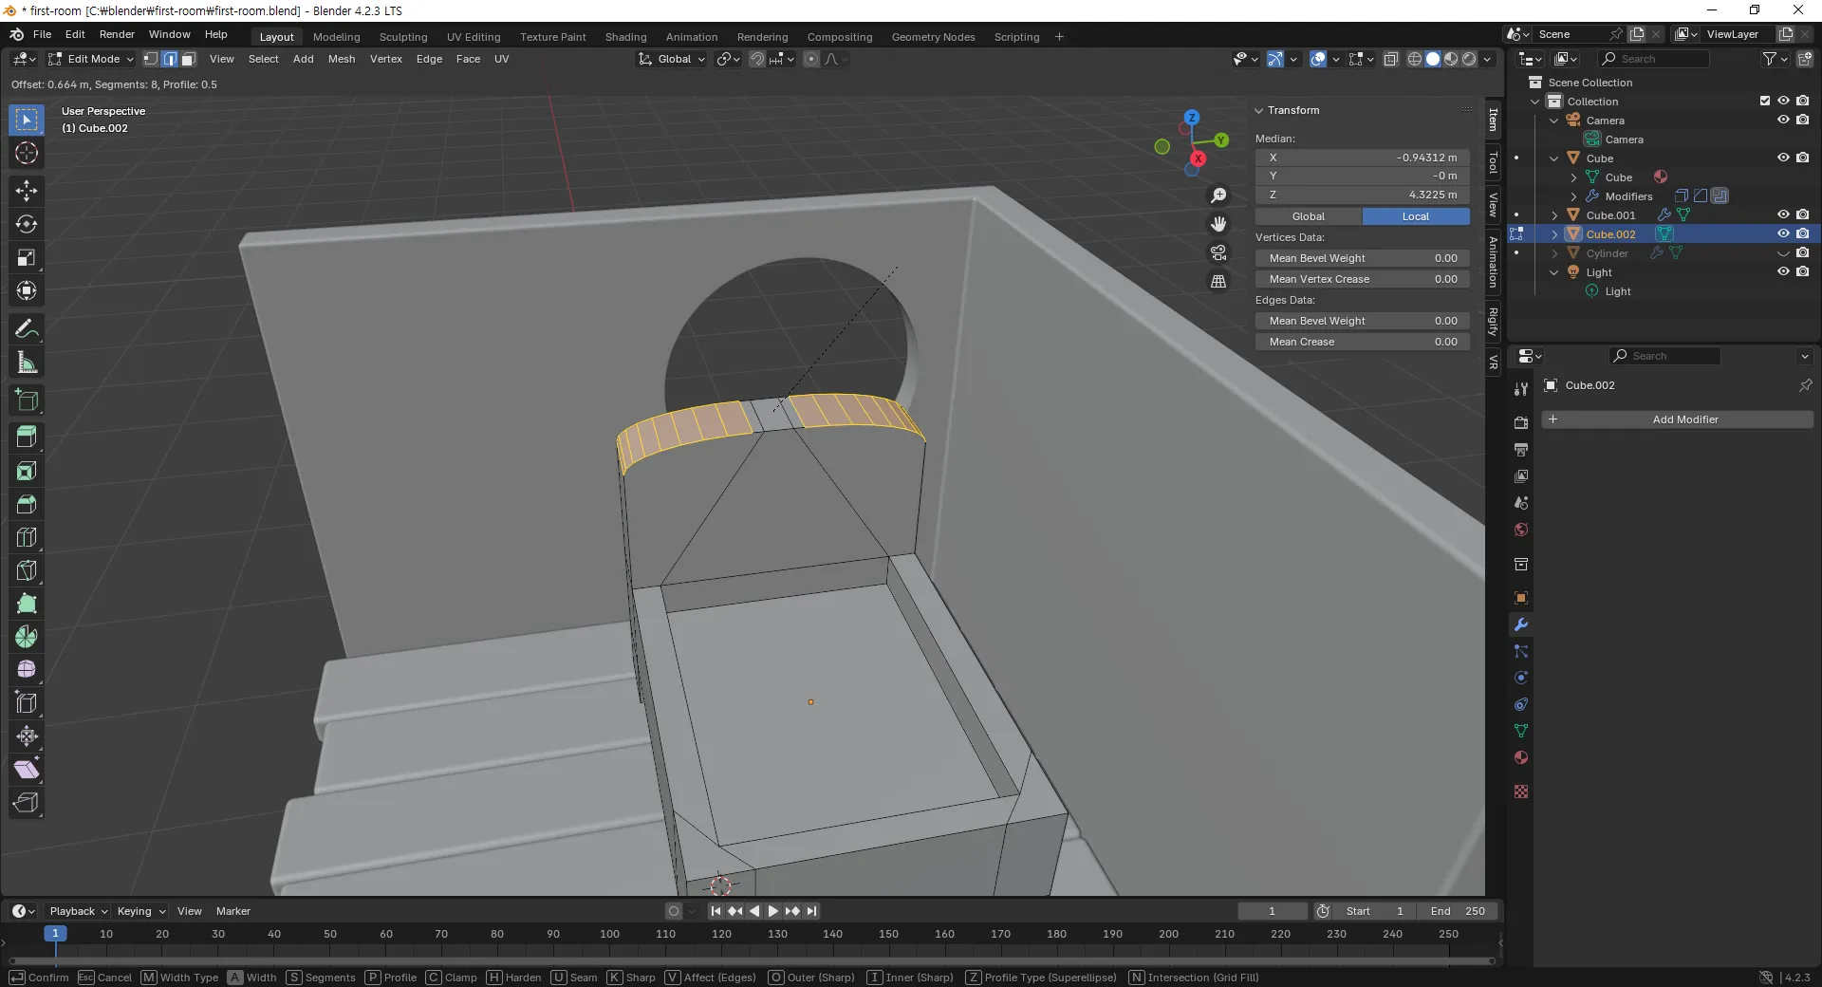Jump to the end frame
This screenshot has height=987, width=1822.
click(811, 911)
